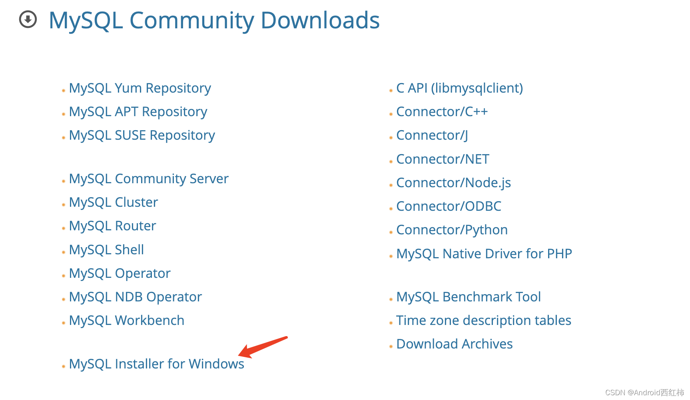Open MySQL NDB Operator link
The width and height of the screenshot is (690, 400).
[136, 297]
